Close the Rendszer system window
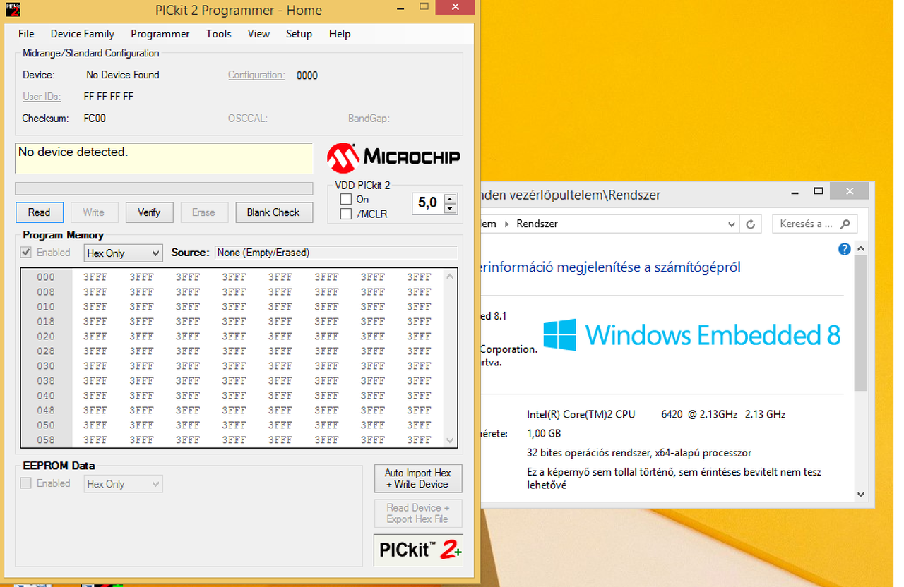 (849, 191)
